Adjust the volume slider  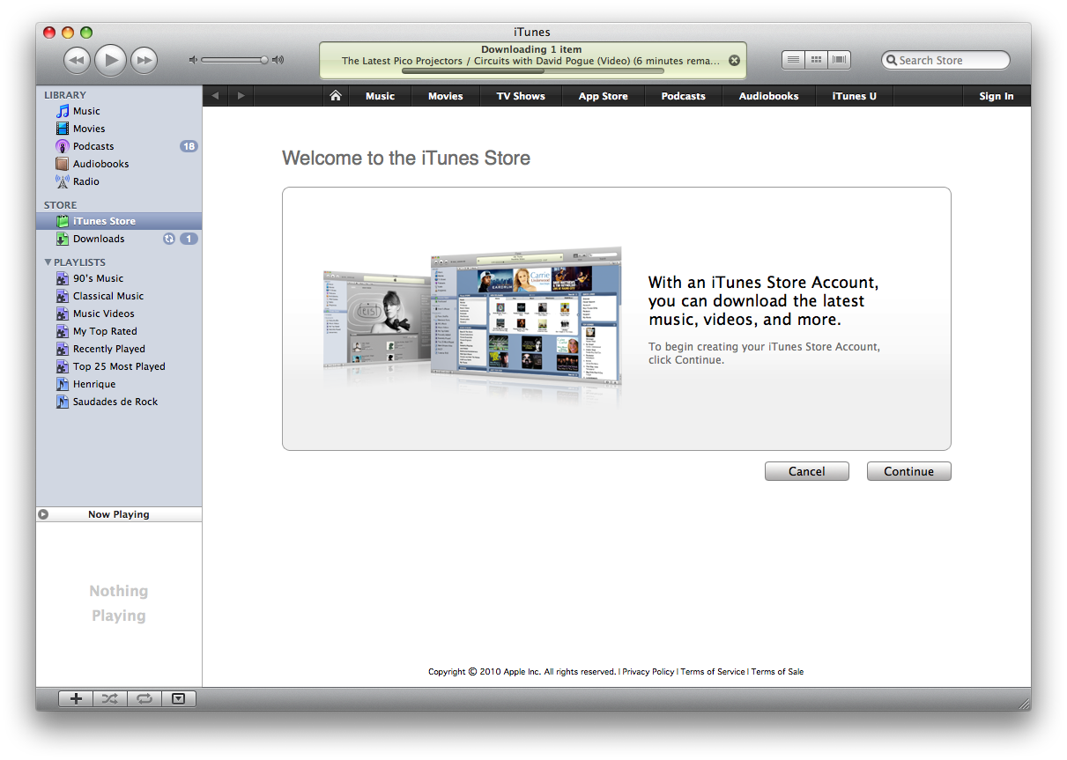tap(234, 60)
